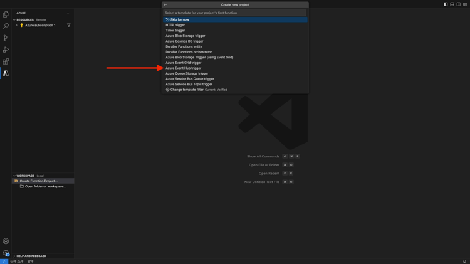The image size is (470, 264).
Task: Click Open Recent shortcut text
Action: click(x=269, y=174)
